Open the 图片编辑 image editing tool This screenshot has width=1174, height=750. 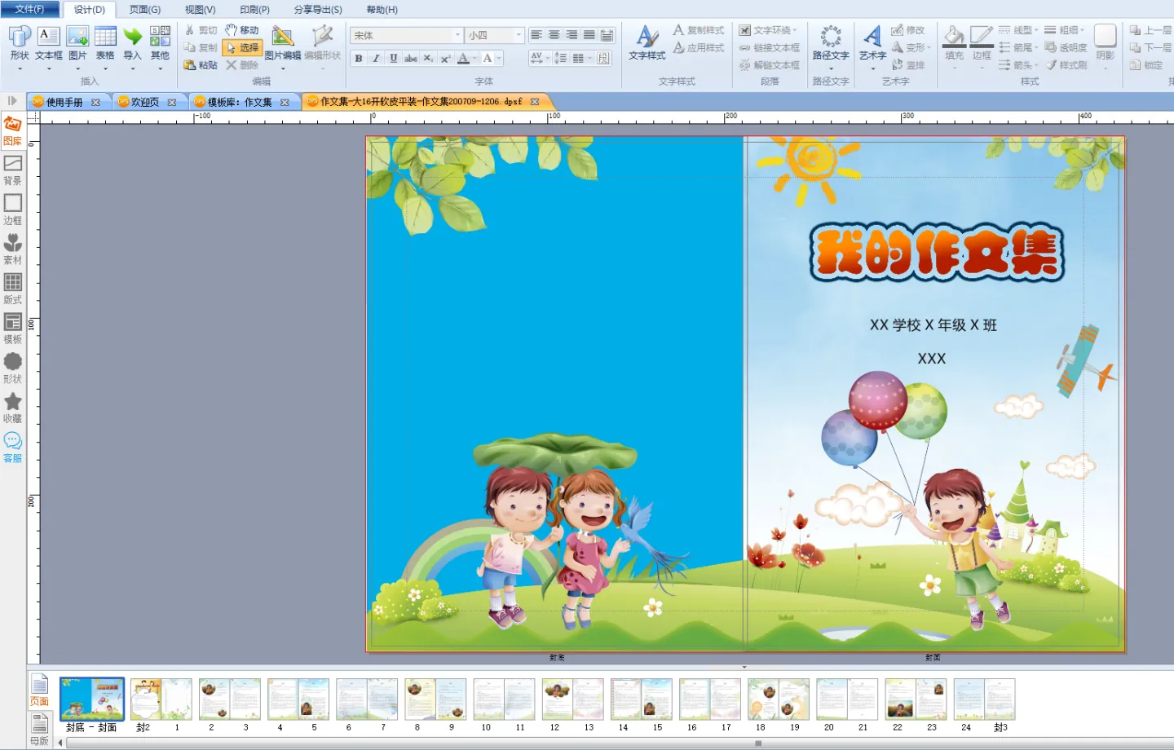(282, 43)
